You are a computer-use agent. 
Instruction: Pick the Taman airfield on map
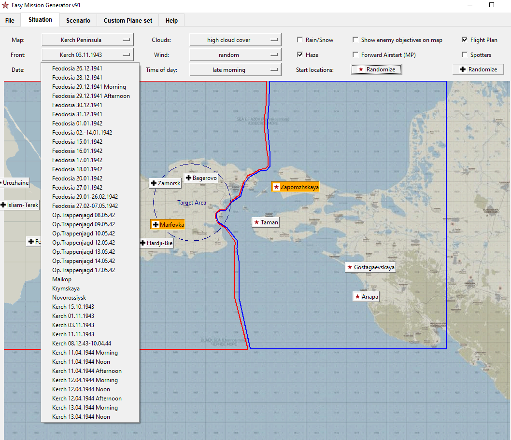pyautogui.click(x=266, y=222)
